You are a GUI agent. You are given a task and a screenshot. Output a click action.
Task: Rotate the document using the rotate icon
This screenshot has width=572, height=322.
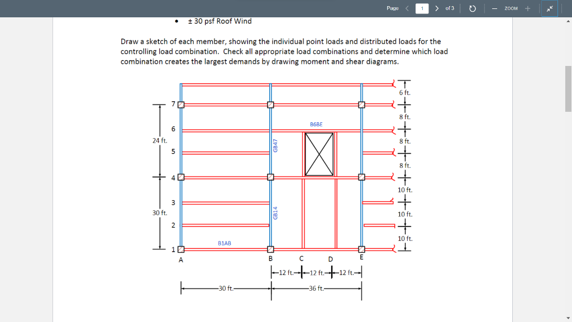pyautogui.click(x=473, y=8)
